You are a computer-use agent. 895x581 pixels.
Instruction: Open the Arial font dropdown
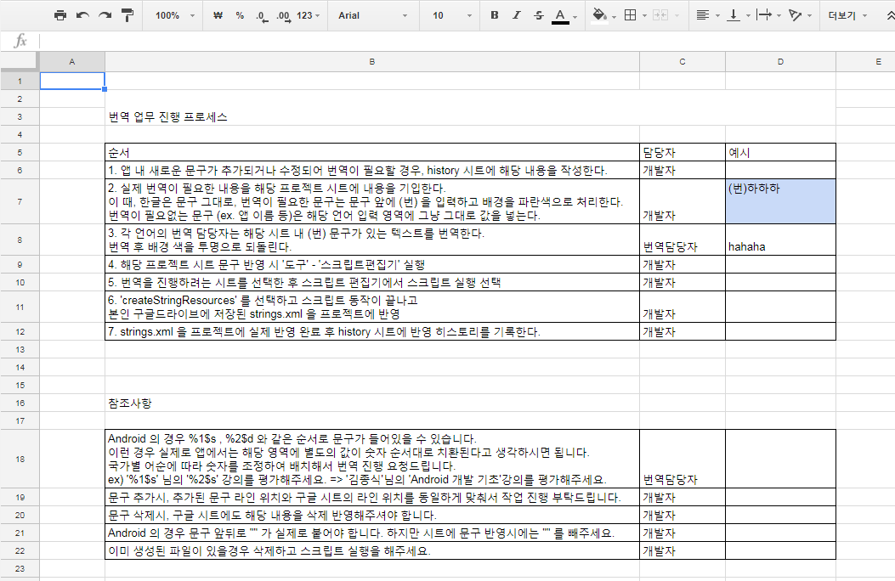tap(373, 15)
